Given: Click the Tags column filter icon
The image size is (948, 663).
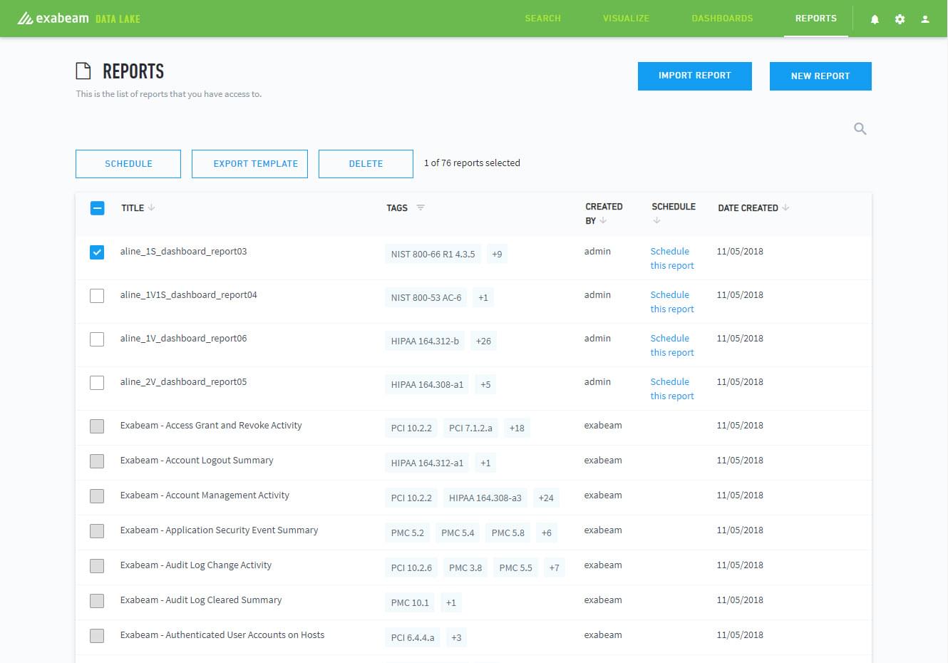Looking at the screenshot, I should pyautogui.click(x=421, y=207).
